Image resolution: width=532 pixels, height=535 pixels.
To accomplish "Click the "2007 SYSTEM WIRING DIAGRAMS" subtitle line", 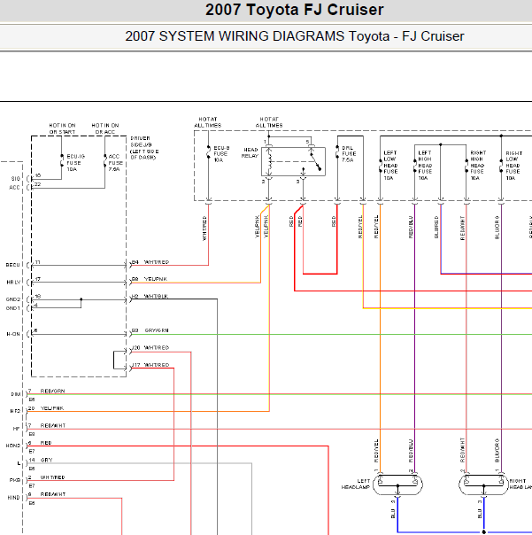I will 294,36.
